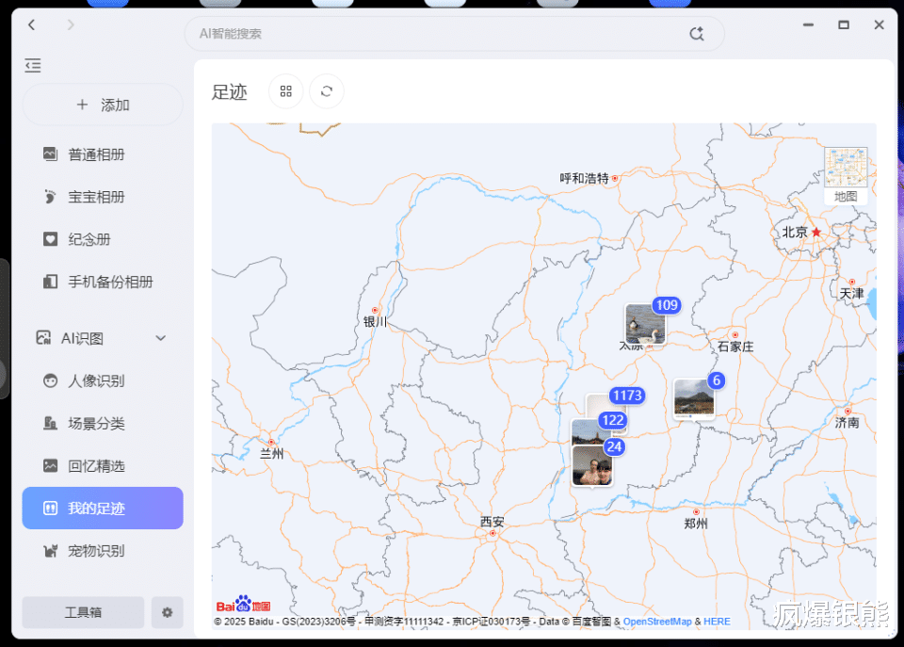Click the 人像识别 face icon
The width and height of the screenshot is (904, 647).
tap(50, 380)
